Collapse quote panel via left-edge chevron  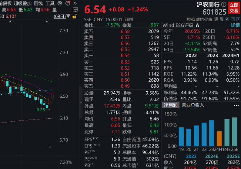coord(81,101)
